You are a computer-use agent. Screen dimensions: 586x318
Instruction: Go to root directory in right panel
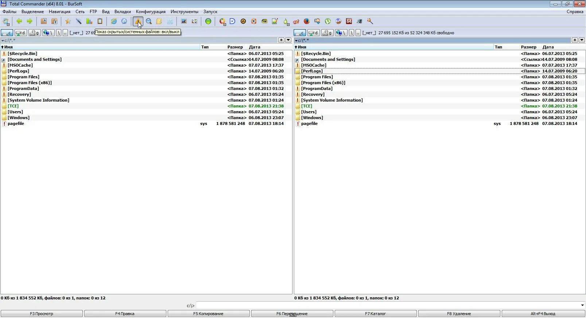coord(352,33)
